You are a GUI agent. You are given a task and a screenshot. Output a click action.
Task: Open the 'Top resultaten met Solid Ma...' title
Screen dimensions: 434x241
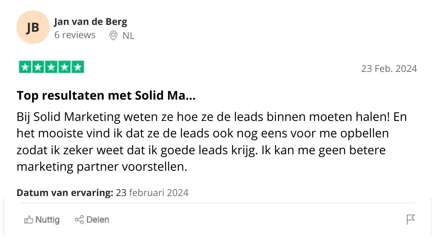[x=106, y=96]
